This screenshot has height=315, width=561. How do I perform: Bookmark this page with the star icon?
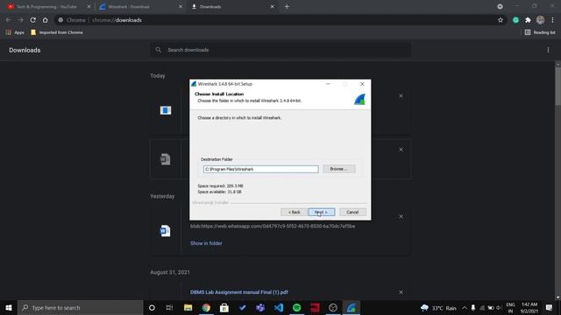[x=501, y=20]
